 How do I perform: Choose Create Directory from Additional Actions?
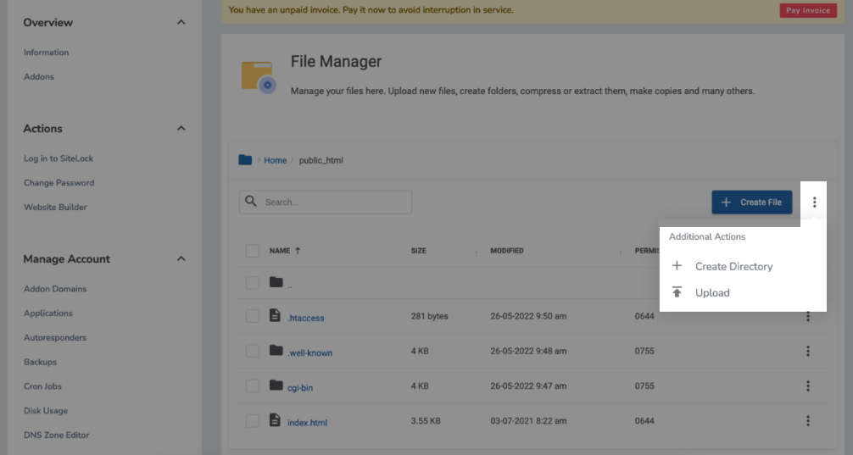tap(733, 266)
